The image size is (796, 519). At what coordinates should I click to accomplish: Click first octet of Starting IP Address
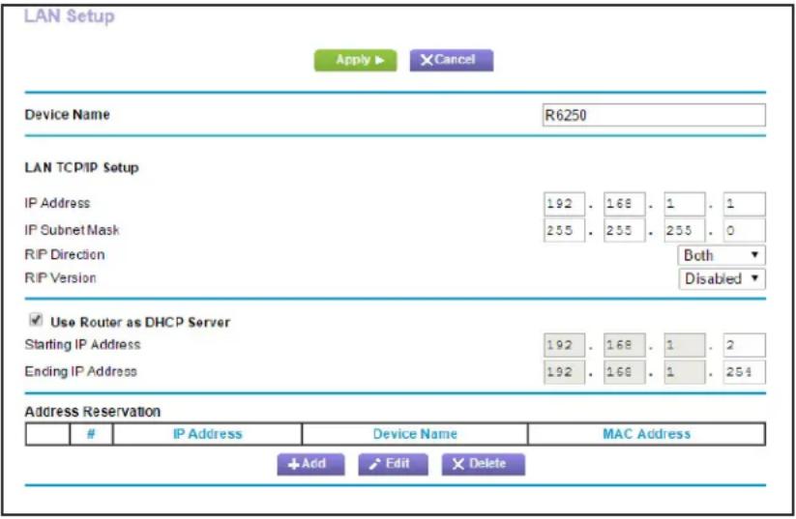pos(564,345)
